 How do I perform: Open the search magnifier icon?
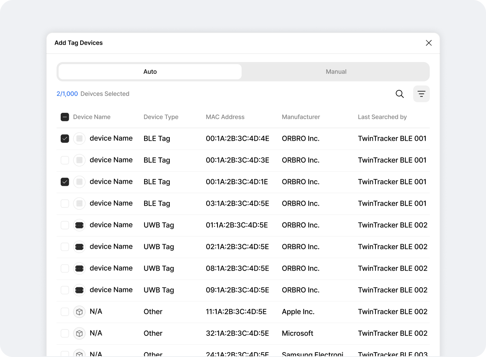click(399, 94)
